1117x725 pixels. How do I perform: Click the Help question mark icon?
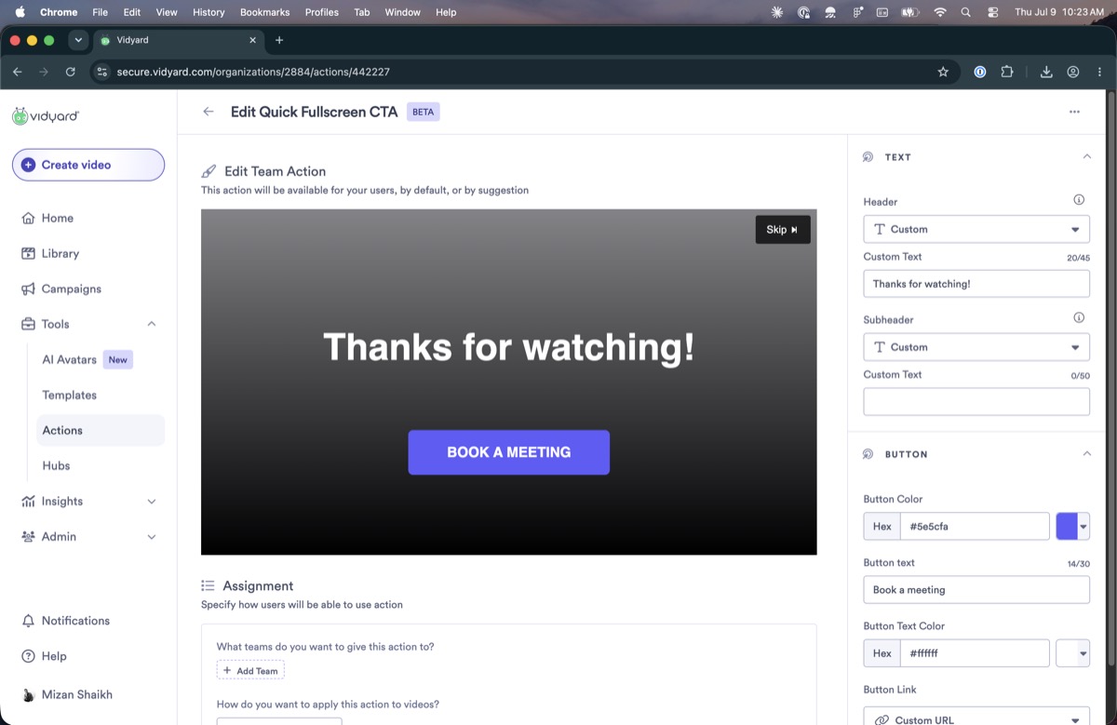pos(28,656)
